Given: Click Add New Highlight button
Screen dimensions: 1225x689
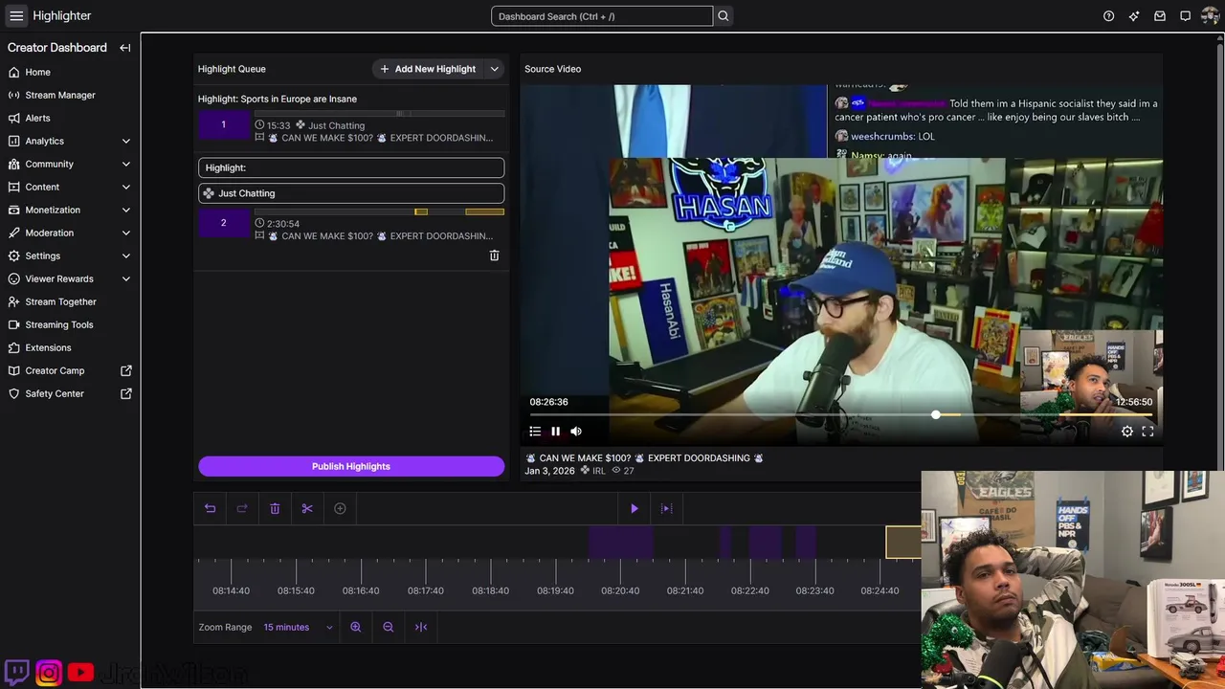Looking at the screenshot, I should pos(428,69).
